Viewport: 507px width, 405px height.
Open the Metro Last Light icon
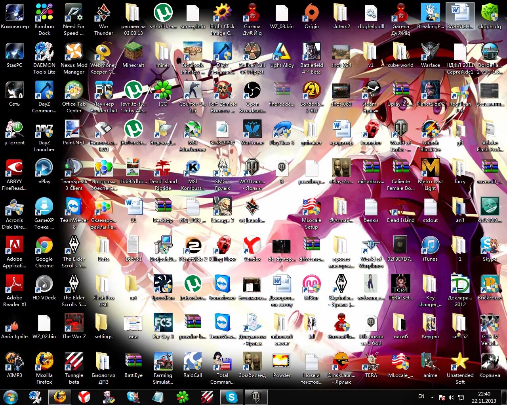[431, 174]
